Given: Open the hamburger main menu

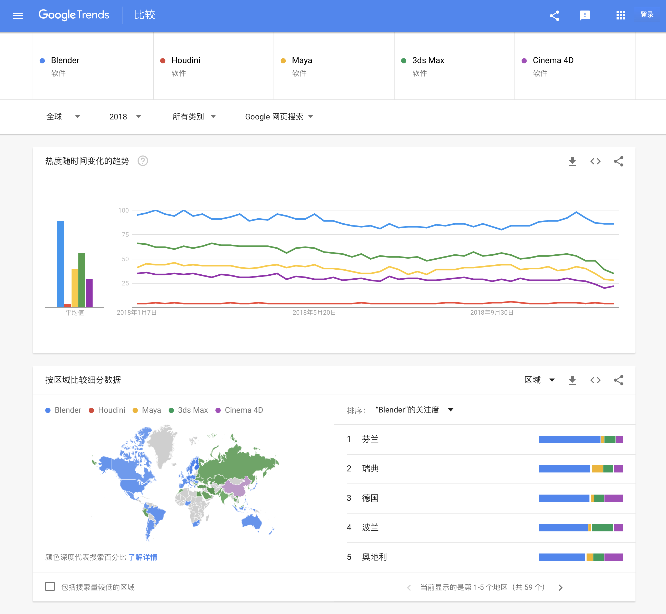Looking at the screenshot, I should point(18,16).
